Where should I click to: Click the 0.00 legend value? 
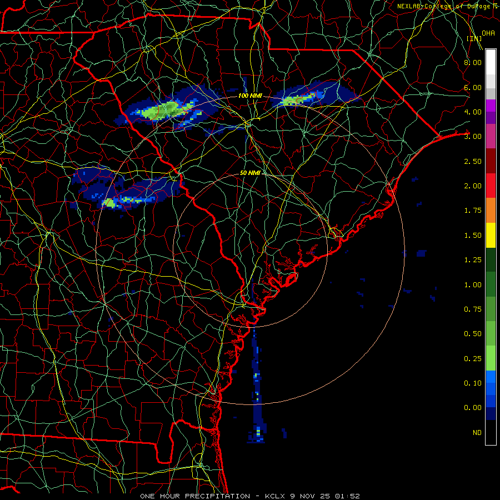[x=473, y=408]
